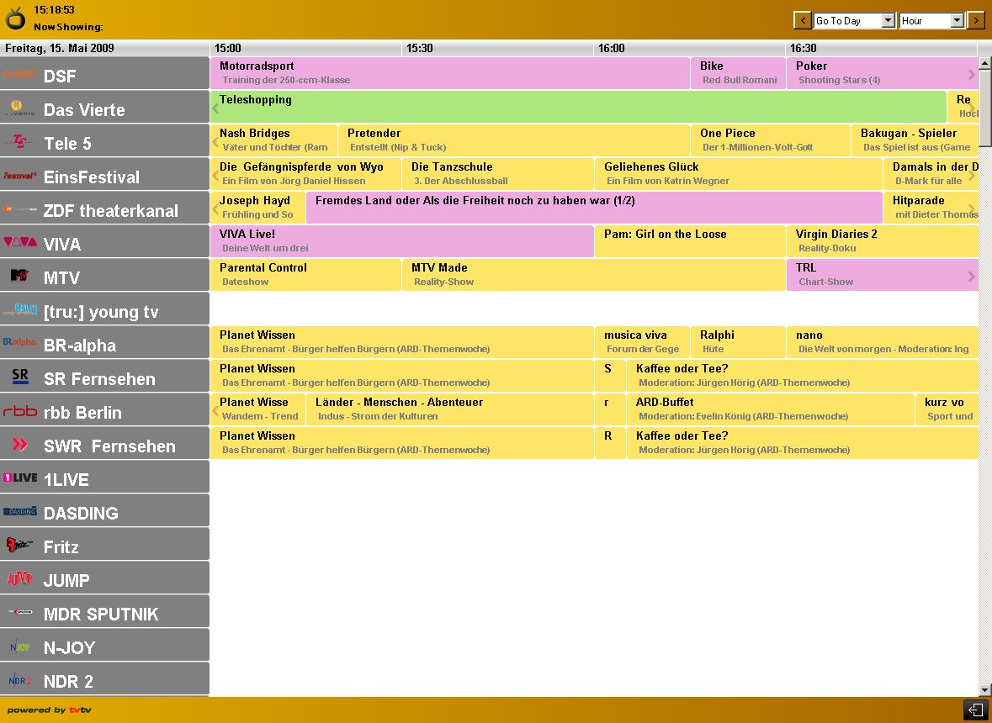Open the Hour dropdown
Screen dimensions: 992x723
coord(931,20)
